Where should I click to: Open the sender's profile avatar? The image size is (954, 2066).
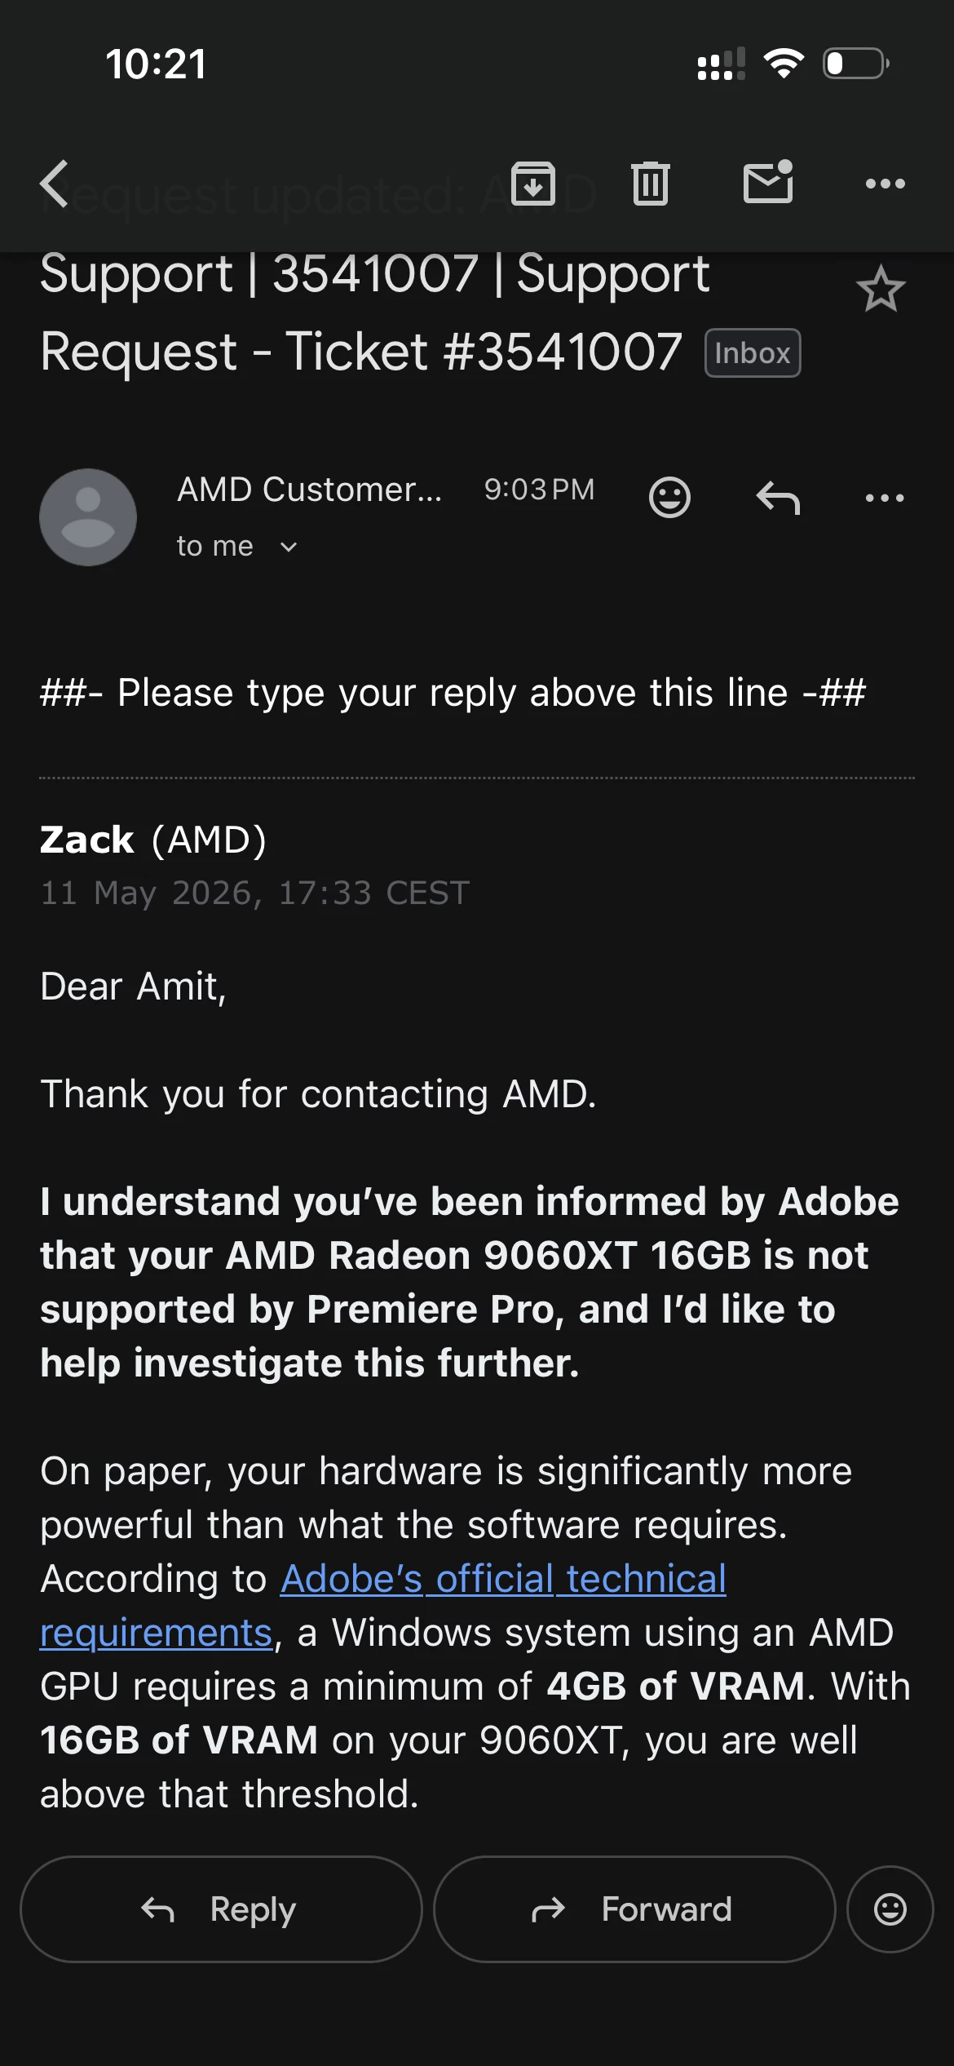coord(88,517)
